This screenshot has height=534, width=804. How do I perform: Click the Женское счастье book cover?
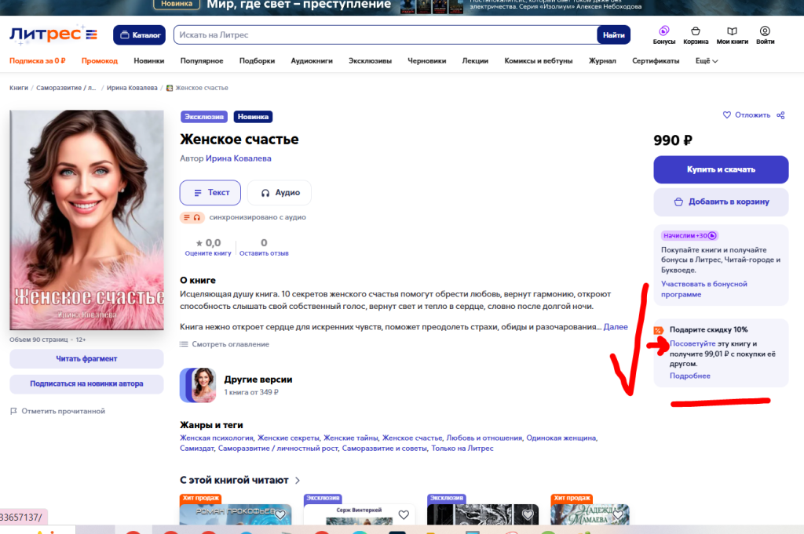tap(86, 220)
